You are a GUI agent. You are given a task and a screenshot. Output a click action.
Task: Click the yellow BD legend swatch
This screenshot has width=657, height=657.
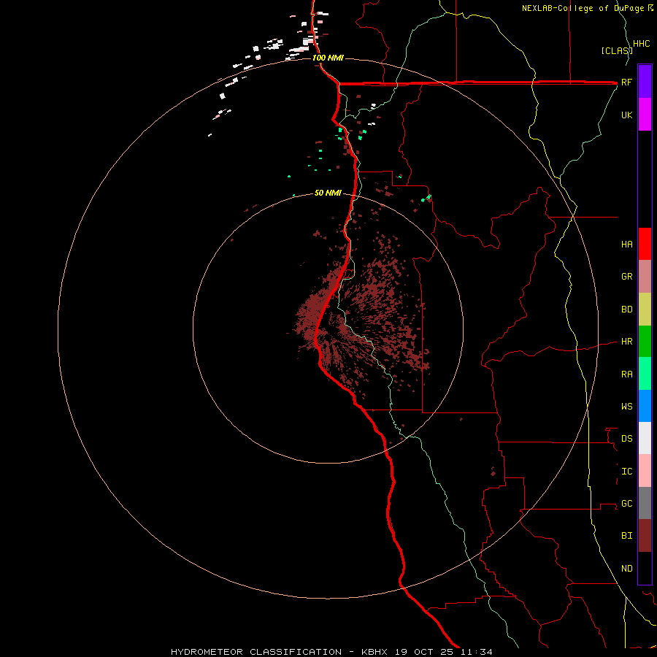(645, 310)
